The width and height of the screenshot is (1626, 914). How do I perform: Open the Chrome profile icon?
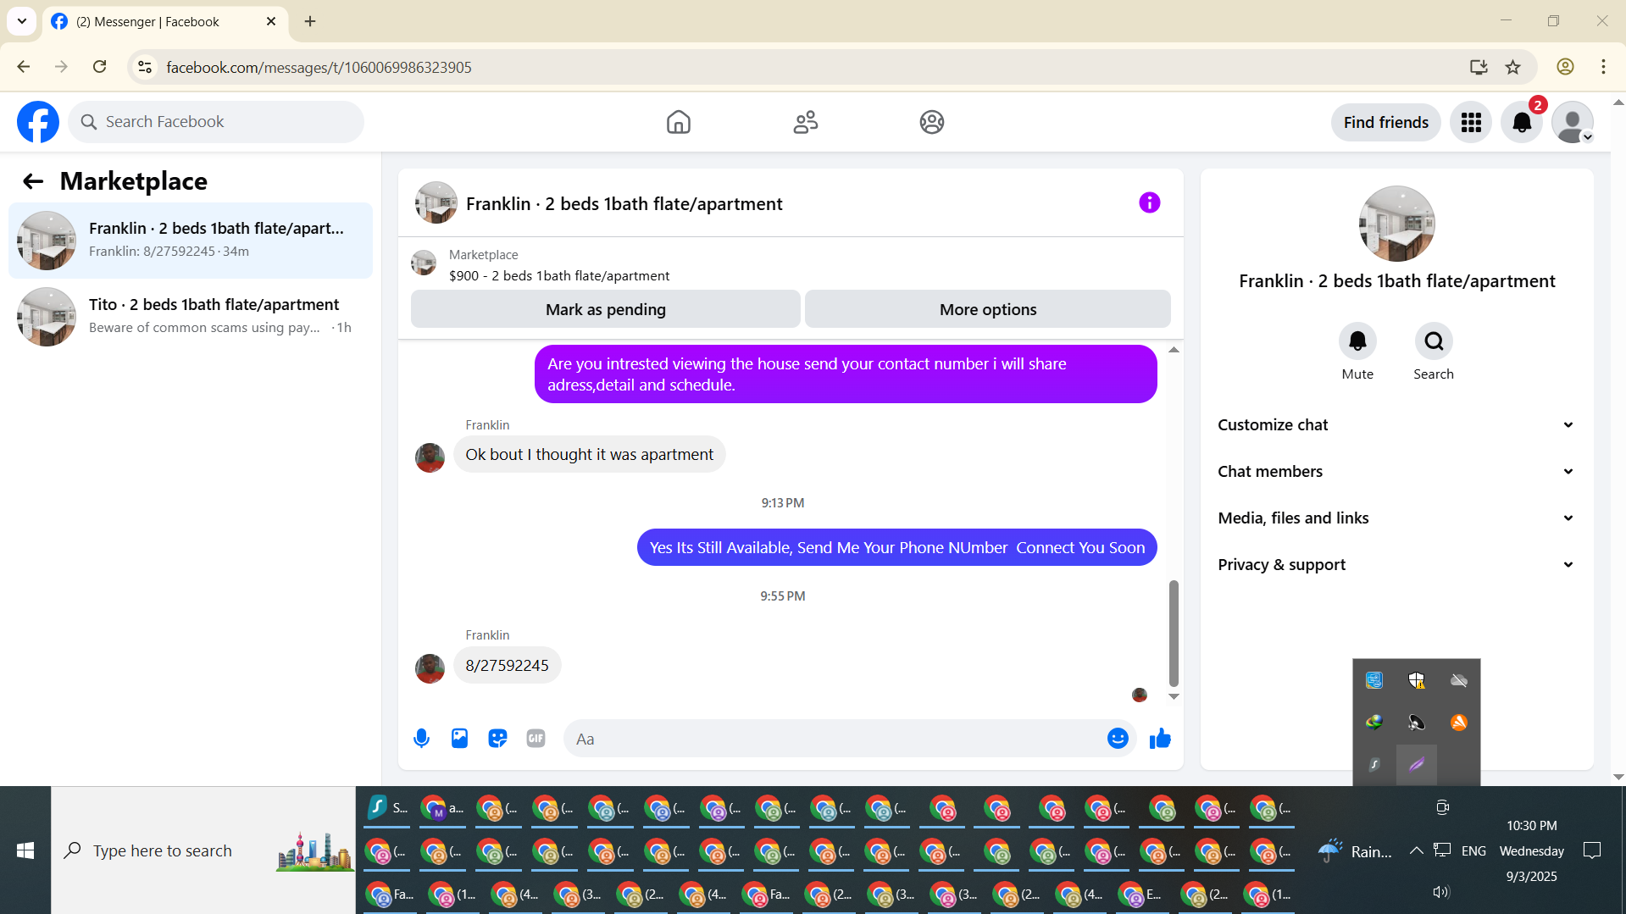pos(1565,67)
